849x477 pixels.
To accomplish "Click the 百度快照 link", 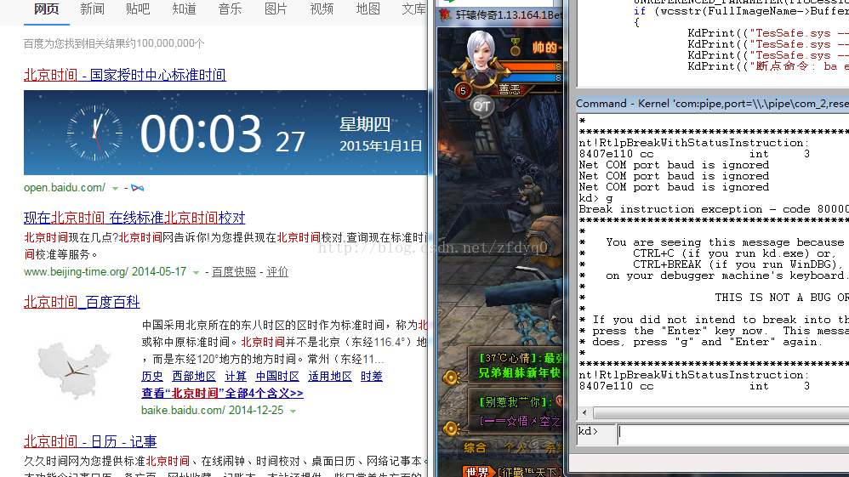I will [234, 272].
